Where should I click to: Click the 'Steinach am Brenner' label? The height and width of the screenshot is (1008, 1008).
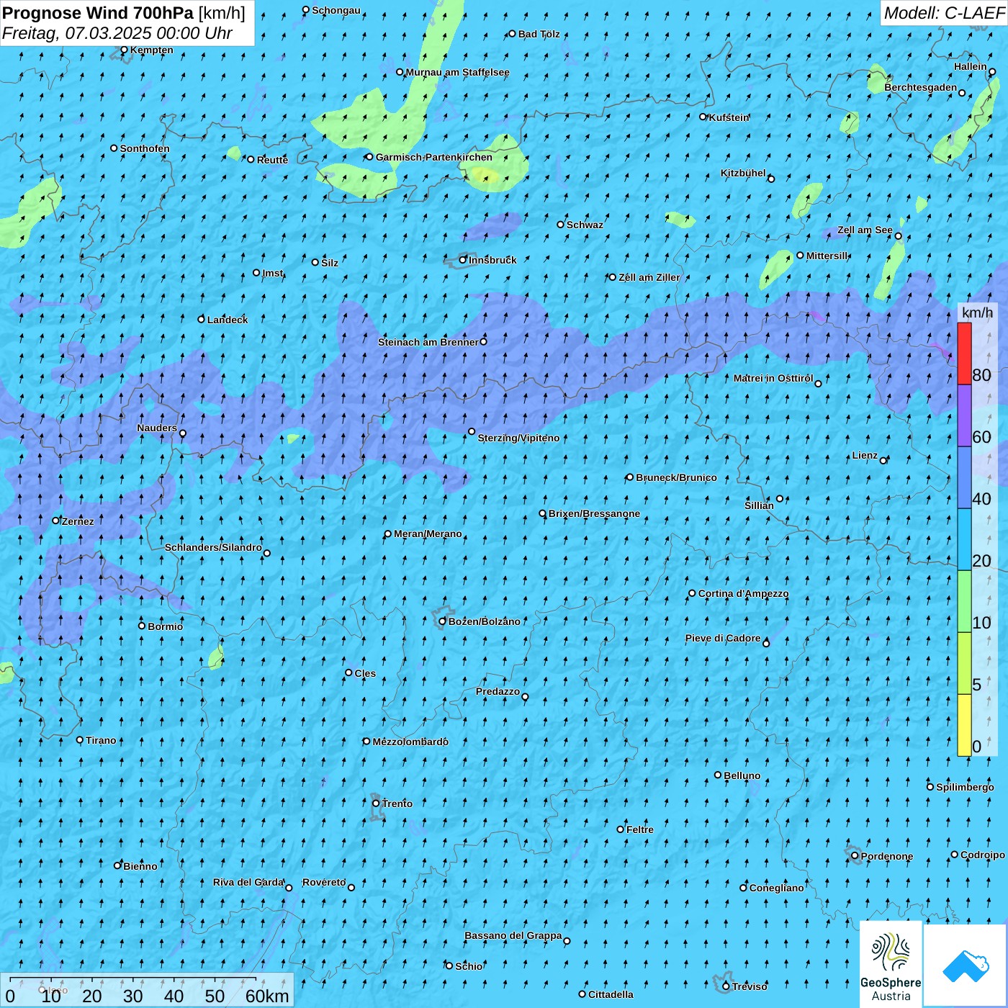click(428, 342)
